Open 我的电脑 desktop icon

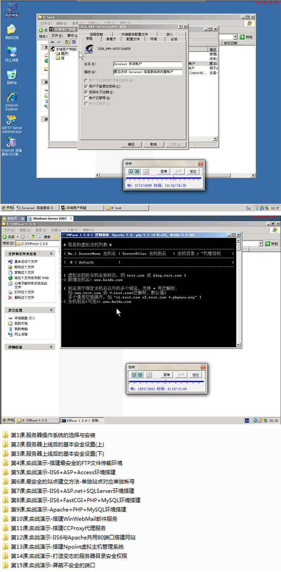click(x=12, y=9)
